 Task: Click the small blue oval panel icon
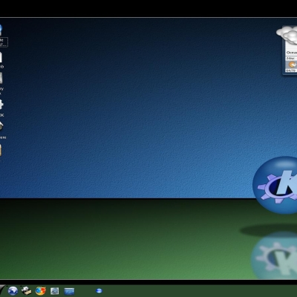point(99,291)
